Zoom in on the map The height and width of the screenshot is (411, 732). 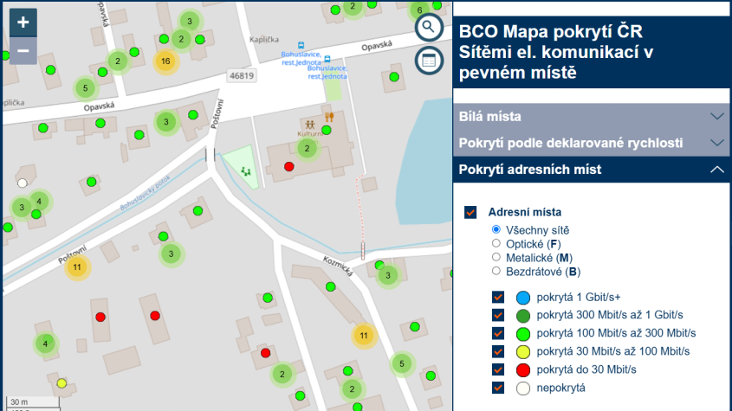(x=23, y=22)
